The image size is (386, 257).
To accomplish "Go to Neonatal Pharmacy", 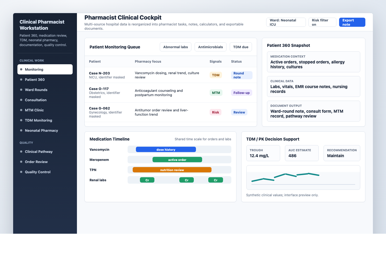I will pos(41,130).
